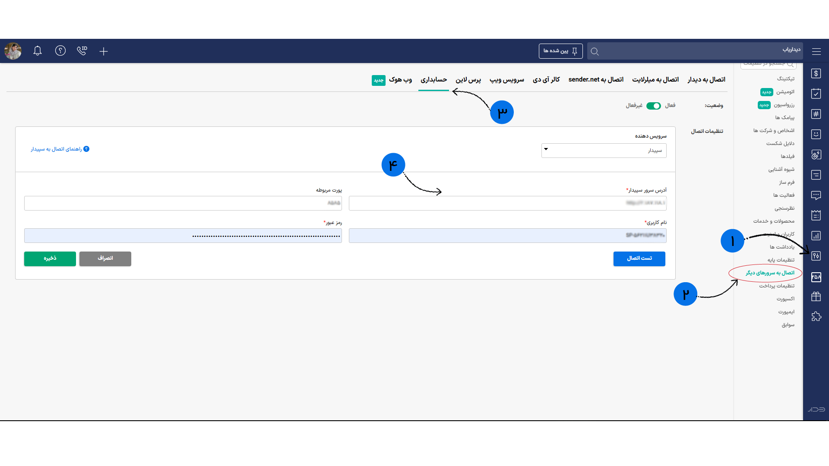This screenshot has height=466, width=829.
Task: Open the chat bubble messages icon
Action: click(816, 195)
